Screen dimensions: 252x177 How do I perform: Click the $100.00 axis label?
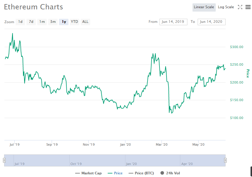[236, 118]
